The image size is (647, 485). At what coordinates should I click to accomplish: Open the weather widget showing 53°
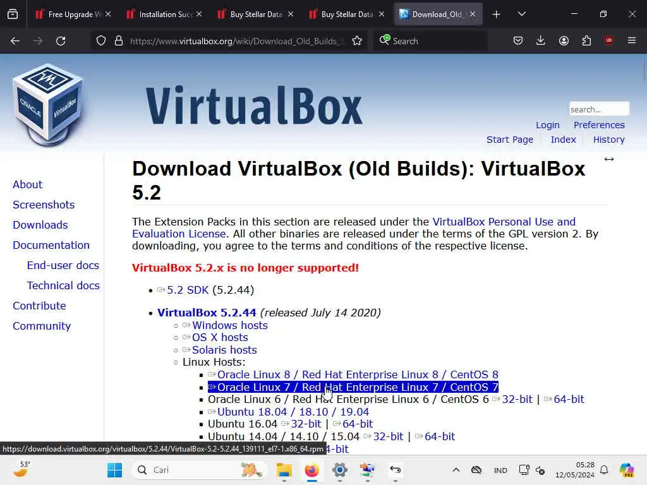(21, 469)
